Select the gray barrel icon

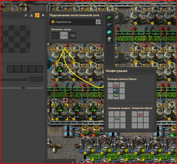(x=109, y=40)
